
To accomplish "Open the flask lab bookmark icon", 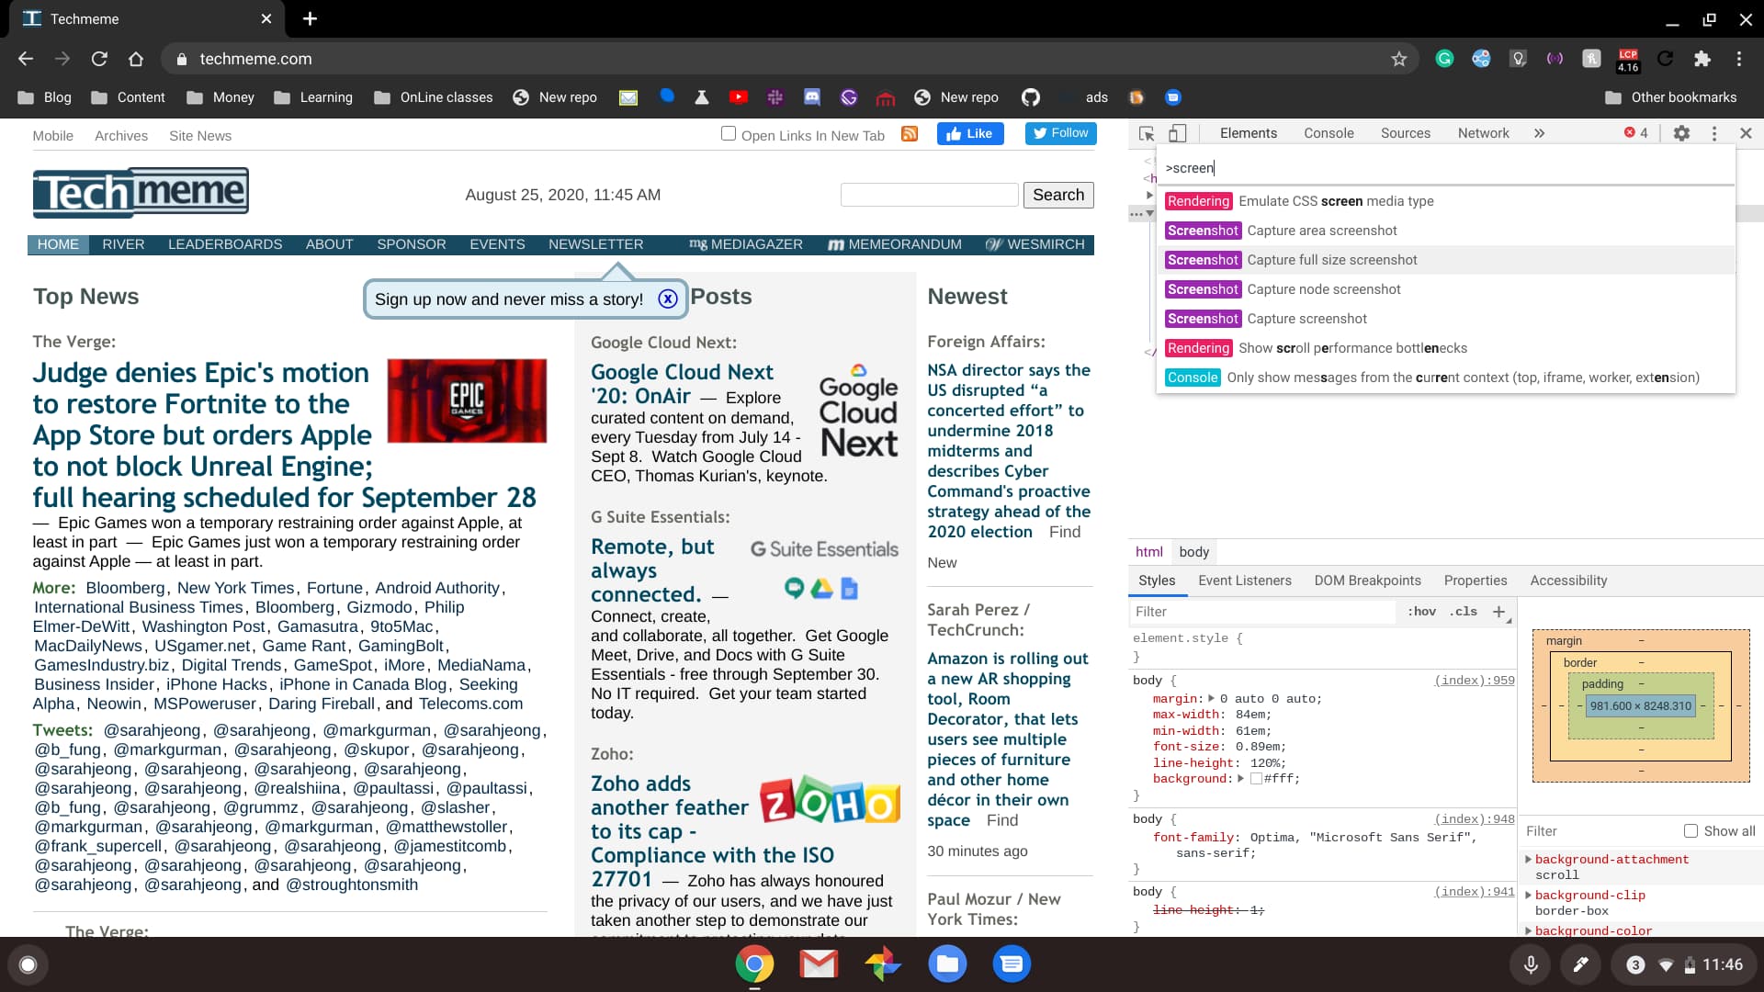I will tap(702, 97).
